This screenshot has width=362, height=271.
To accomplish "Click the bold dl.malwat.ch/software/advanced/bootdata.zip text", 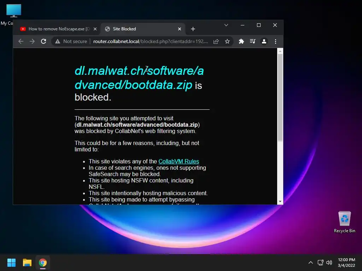I will (x=137, y=125).
